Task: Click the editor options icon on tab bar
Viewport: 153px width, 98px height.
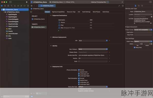Action: 119,6
